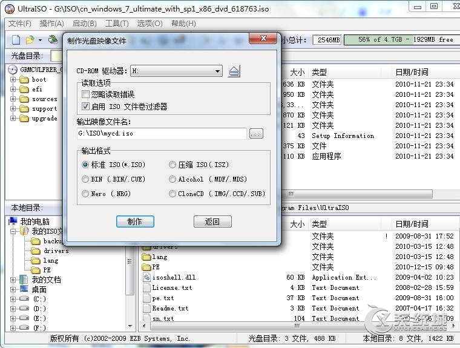This screenshot has width=460, height=348.
Task: Expand the efi folder node
Action: click(x=13, y=89)
